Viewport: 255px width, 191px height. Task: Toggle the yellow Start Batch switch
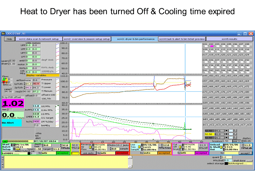(18, 149)
